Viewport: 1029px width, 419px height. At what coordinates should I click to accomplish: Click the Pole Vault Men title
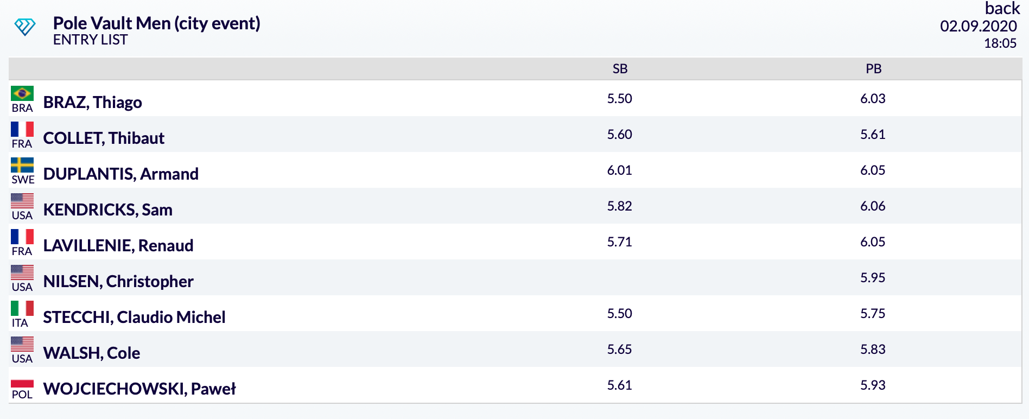157,23
